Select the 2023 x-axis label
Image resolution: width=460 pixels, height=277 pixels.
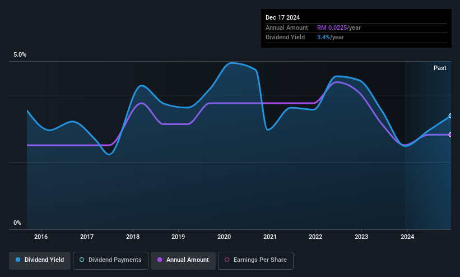[361, 237]
